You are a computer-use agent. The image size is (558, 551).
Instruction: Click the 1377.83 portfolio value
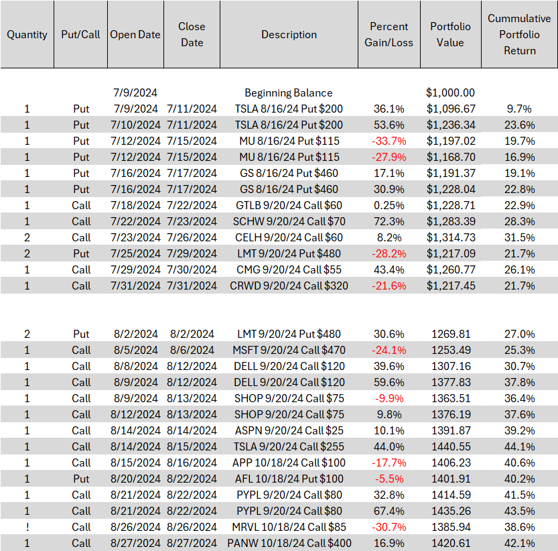451,382
